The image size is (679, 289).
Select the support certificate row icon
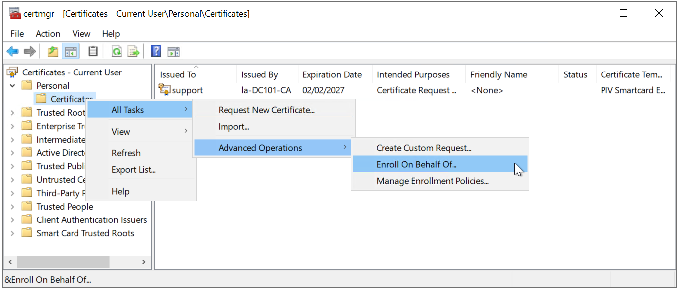pos(164,90)
